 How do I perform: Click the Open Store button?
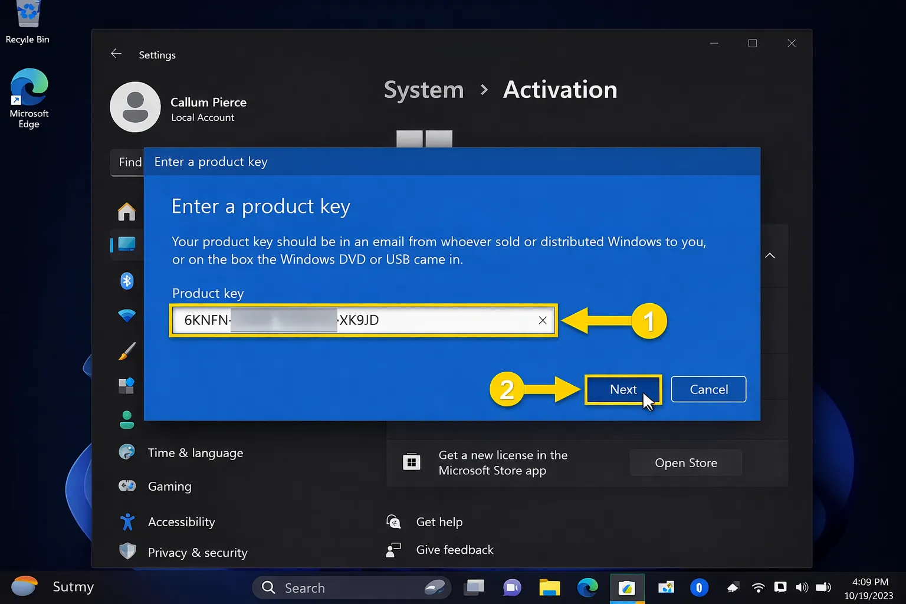[x=686, y=463]
